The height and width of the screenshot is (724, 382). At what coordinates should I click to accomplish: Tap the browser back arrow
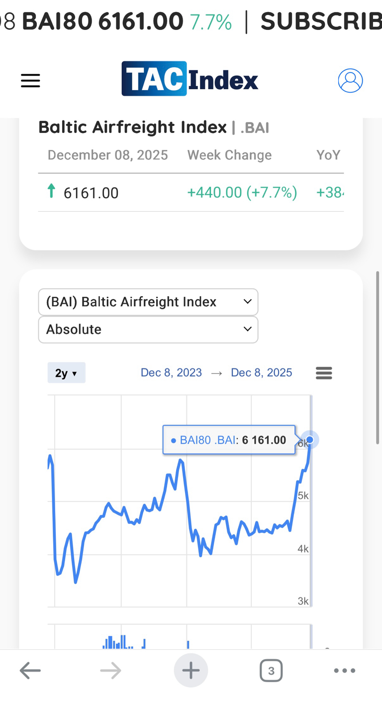click(30, 671)
